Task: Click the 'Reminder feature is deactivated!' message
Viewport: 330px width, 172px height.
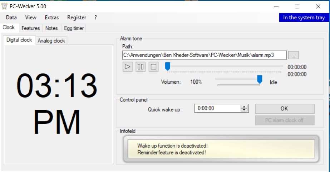Action: coord(172,152)
